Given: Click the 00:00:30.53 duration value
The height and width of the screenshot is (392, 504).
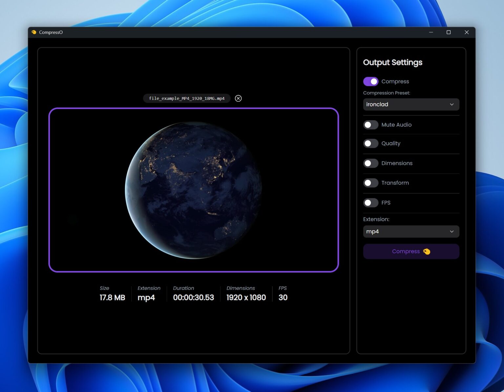Looking at the screenshot, I should [x=193, y=297].
